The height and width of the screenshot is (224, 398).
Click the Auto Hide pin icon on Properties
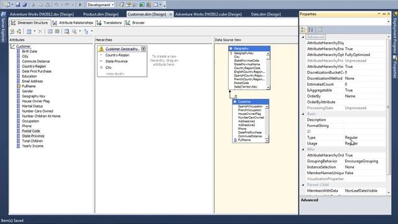pyautogui.click(x=384, y=14)
